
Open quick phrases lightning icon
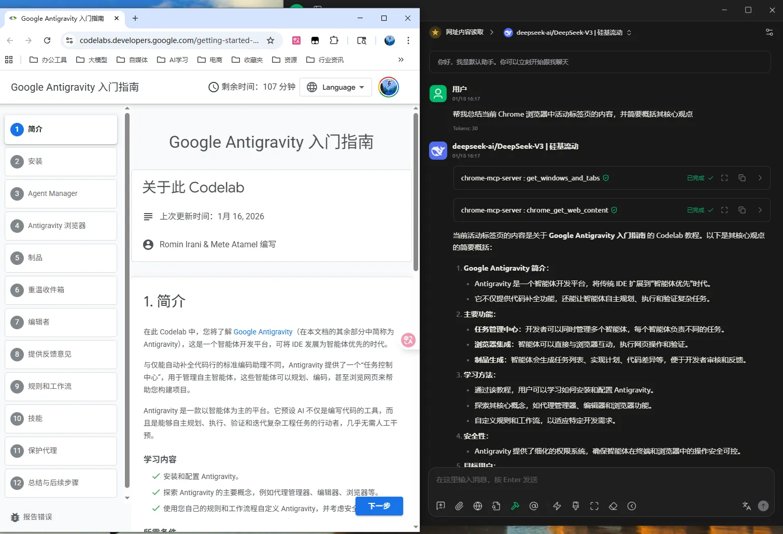click(x=557, y=506)
